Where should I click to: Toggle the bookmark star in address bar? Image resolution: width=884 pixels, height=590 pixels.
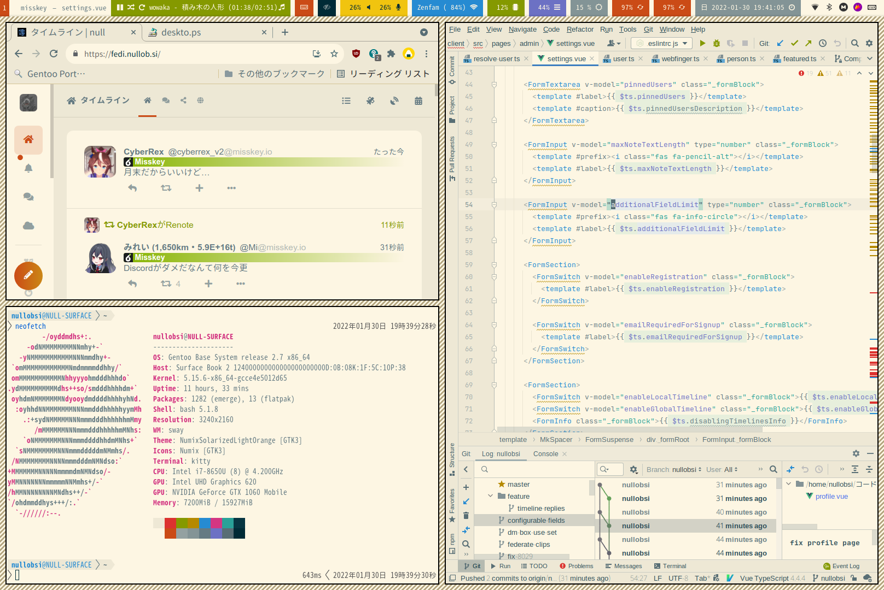point(334,54)
